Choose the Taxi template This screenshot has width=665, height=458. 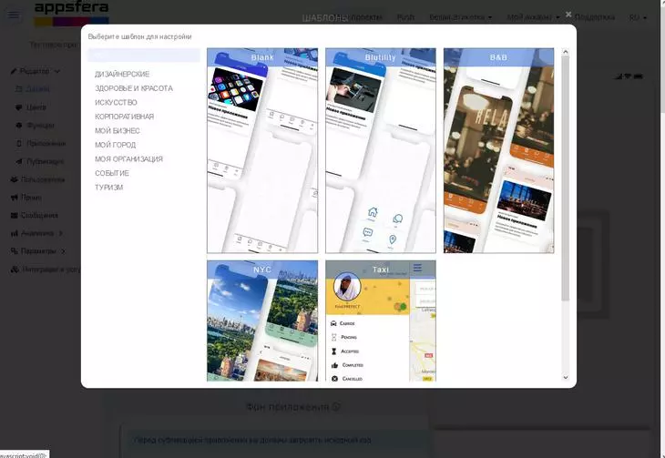pyautogui.click(x=381, y=321)
